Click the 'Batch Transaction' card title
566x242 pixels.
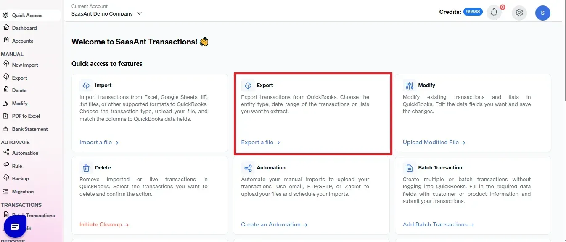(440, 168)
